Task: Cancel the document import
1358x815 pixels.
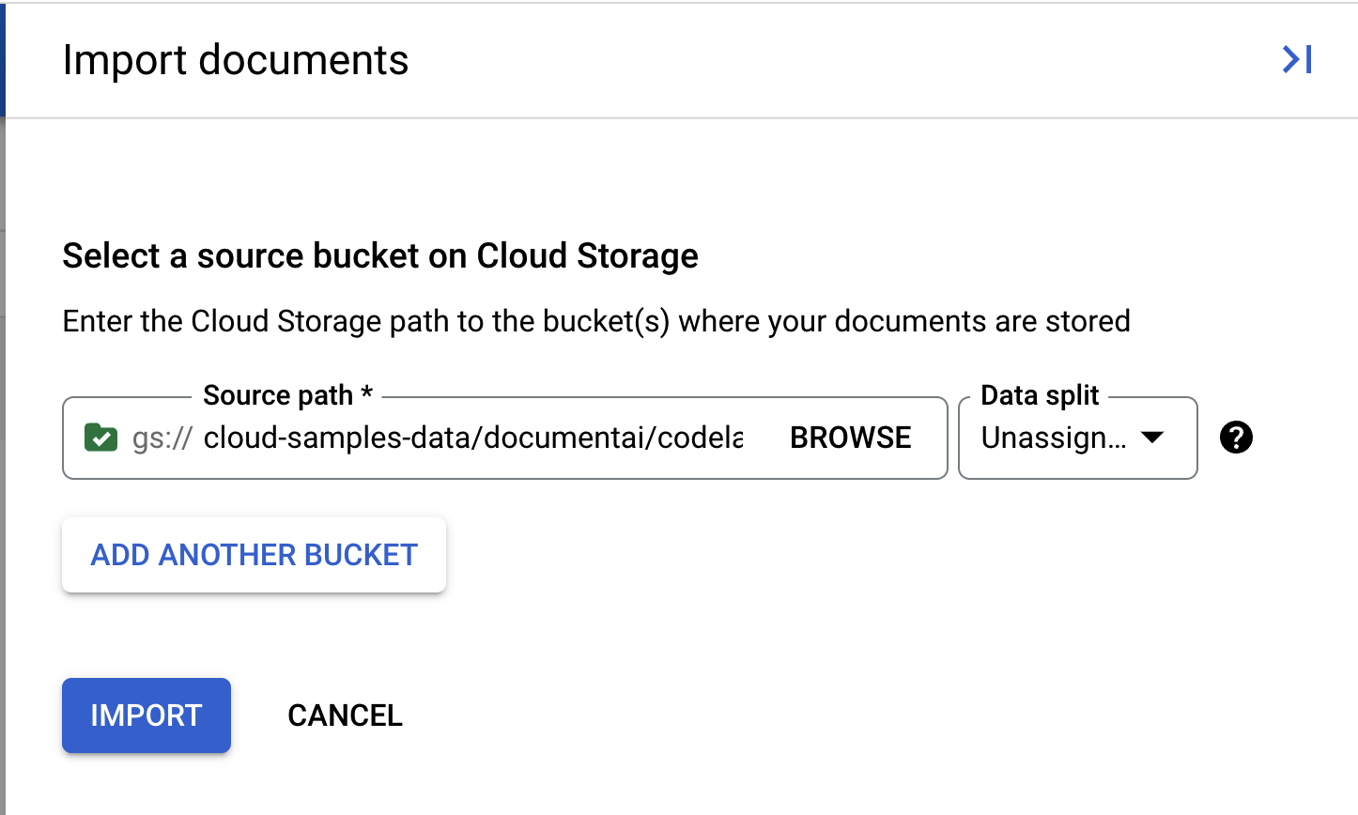Action: click(x=345, y=715)
